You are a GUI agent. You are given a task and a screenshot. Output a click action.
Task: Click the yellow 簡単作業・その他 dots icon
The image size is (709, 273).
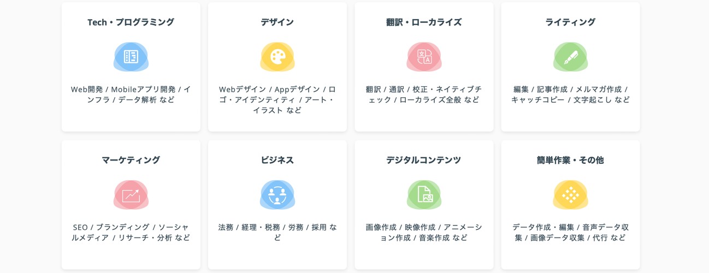pos(570,195)
